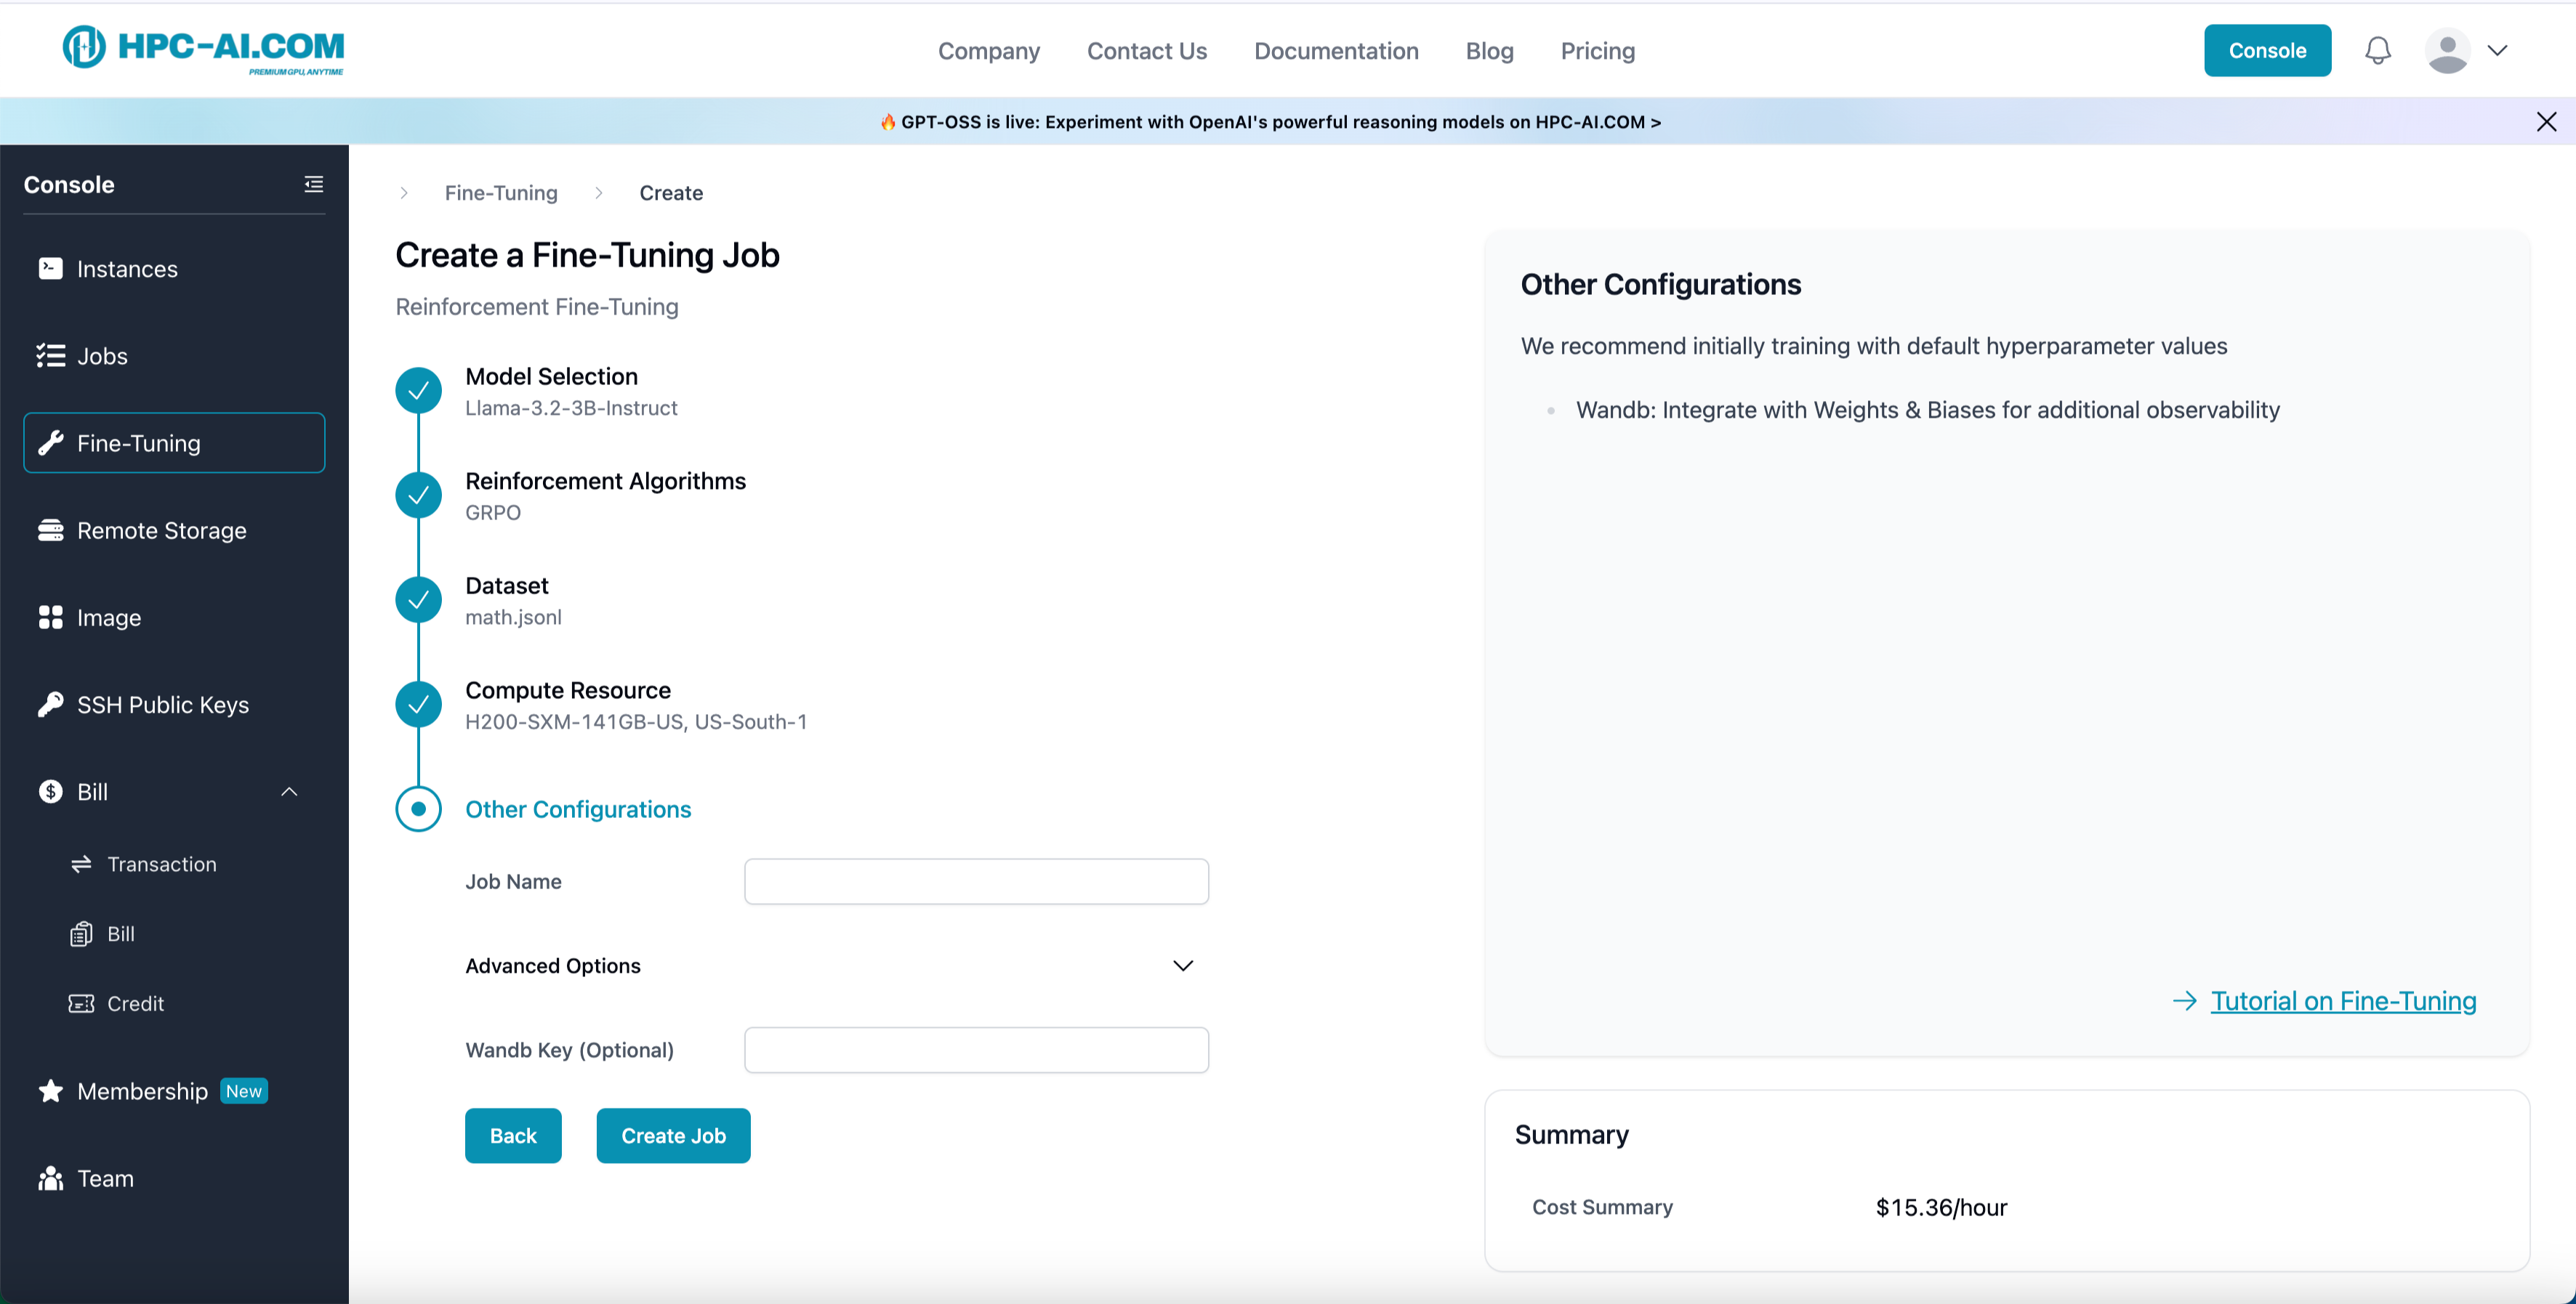Collapse the Console sidebar menu icon
Screen dimensions: 2576x1304
pos(313,184)
